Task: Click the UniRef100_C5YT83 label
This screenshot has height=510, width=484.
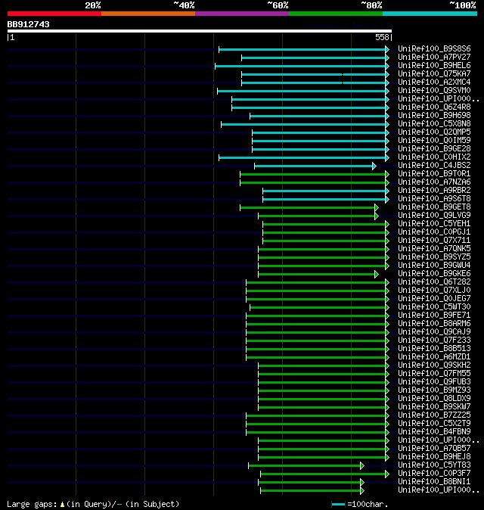Action: point(434,465)
